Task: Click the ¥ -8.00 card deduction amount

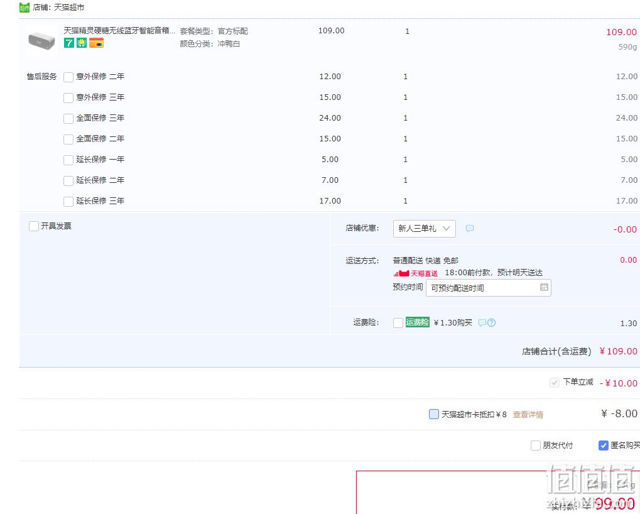Action: tap(619, 414)
